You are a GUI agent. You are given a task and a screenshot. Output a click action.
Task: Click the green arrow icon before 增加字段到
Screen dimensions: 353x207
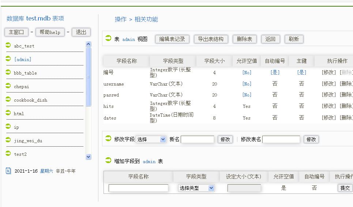pyautogui.click(x=108, y=161)
